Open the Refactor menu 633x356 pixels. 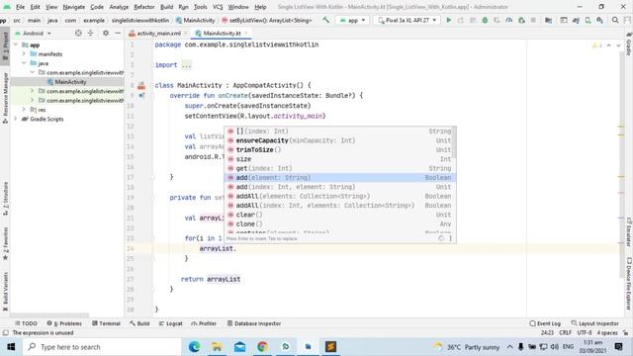144,7
